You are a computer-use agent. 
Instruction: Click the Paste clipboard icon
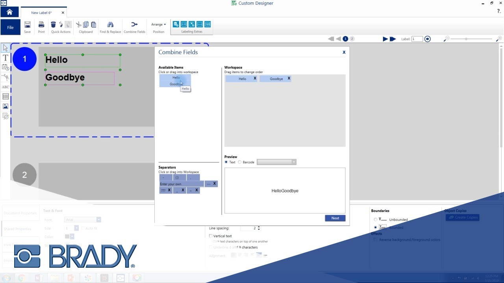pyautogui.click(x=93, y=24)
